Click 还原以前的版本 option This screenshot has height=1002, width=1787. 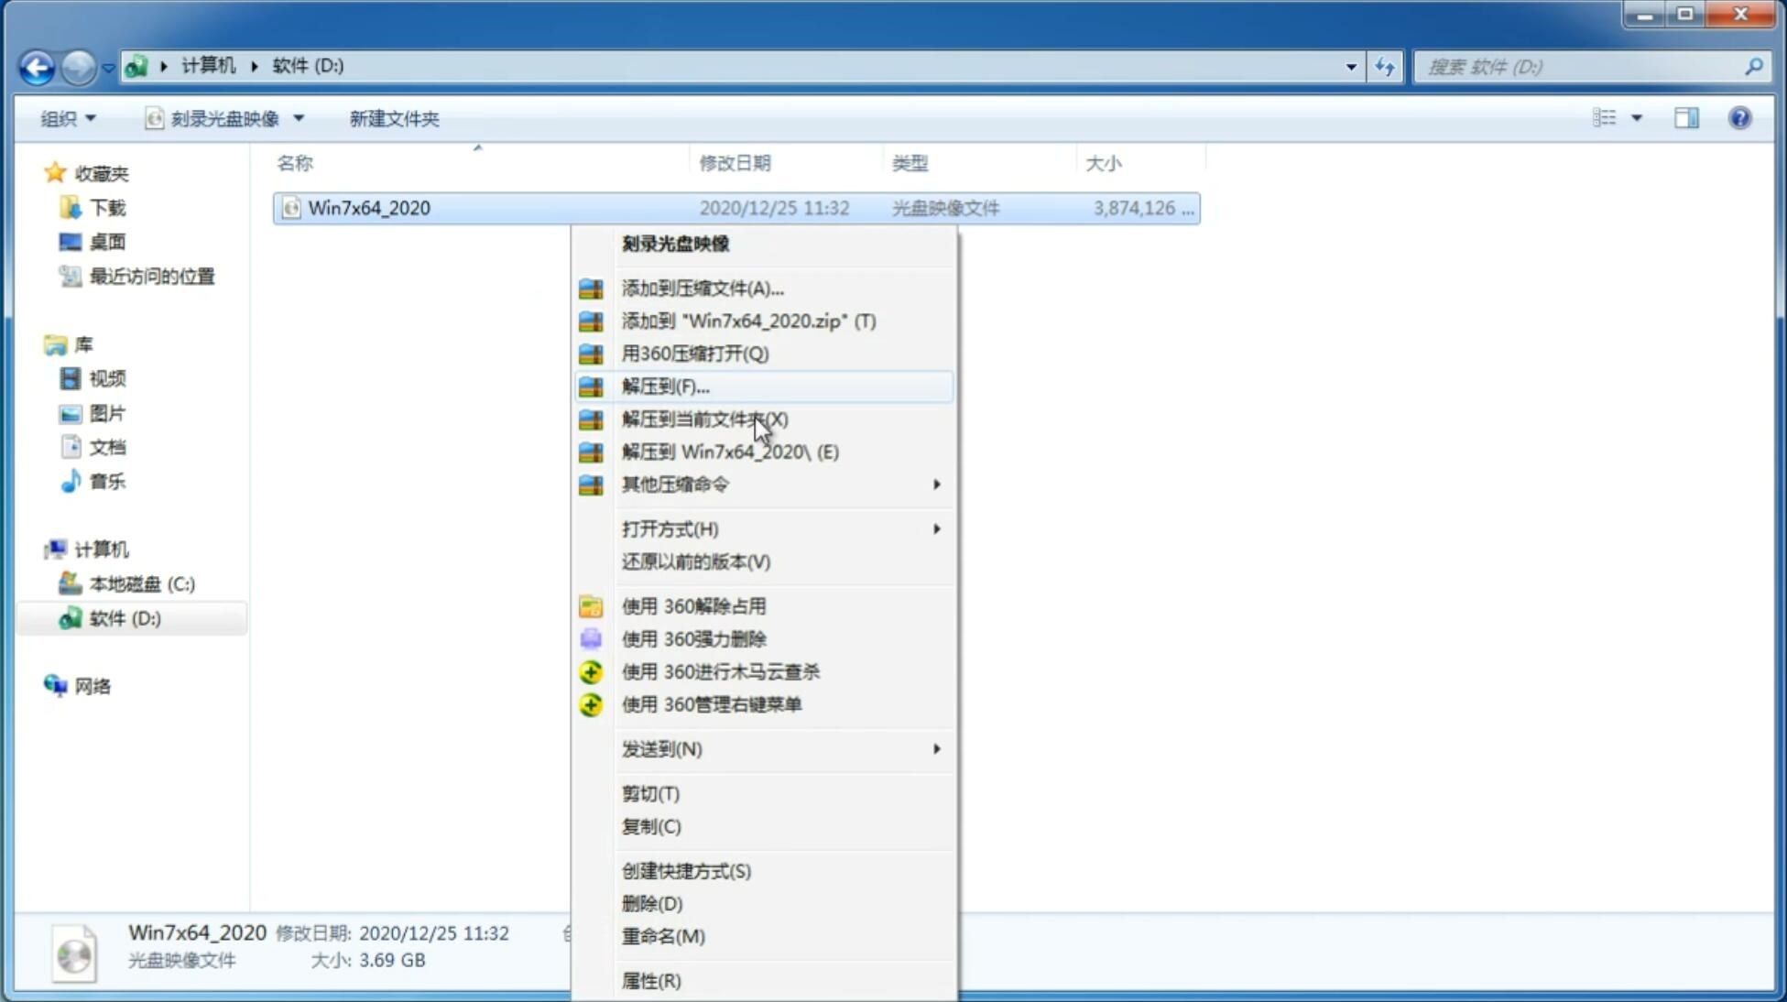696,561
